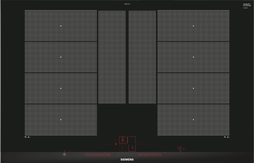Click the SIEMENS logo
This screenshot has width=254, height=163.
pyautogui.click(x=127, y=160)
